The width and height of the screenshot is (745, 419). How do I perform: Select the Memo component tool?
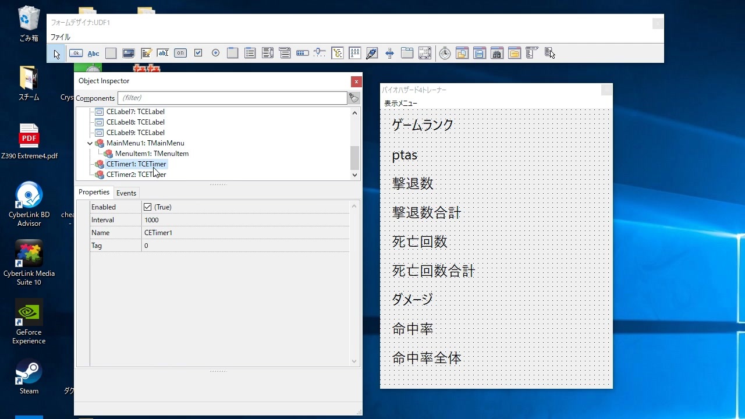click(x=146, y=54)
